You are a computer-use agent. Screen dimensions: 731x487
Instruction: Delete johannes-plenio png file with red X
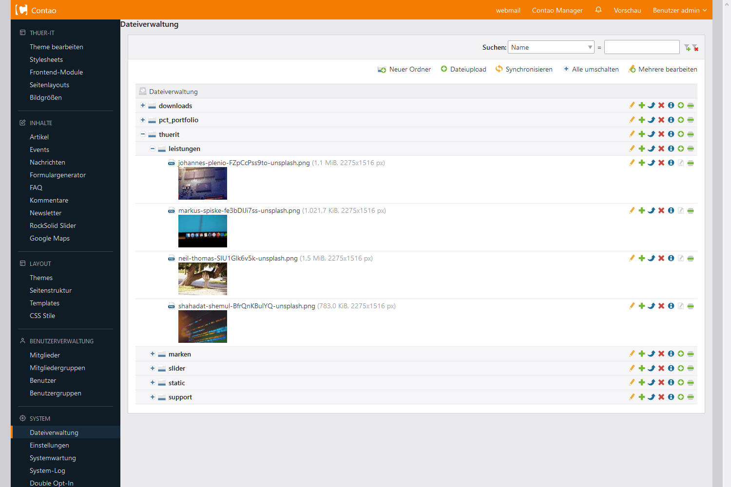point(661,163)
